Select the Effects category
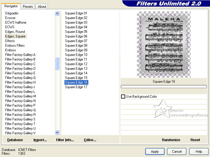Screen dimensions: 210x157 10,41
